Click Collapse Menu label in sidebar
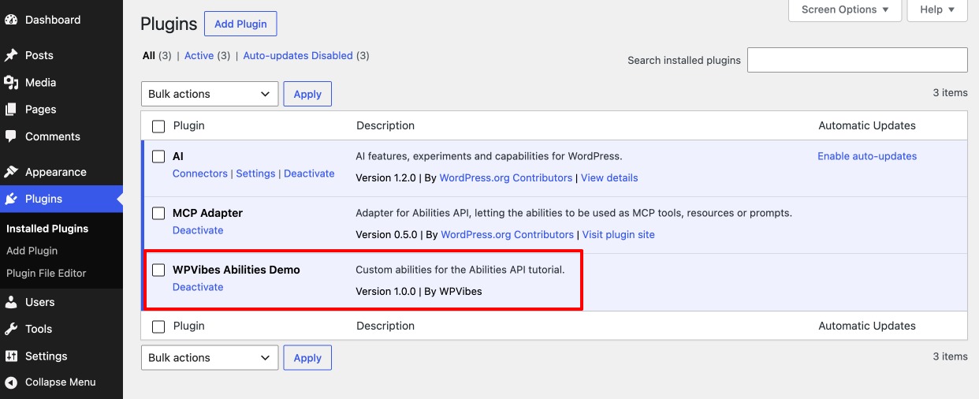Viewport: 979px width, 399px height. click(61, 382)
